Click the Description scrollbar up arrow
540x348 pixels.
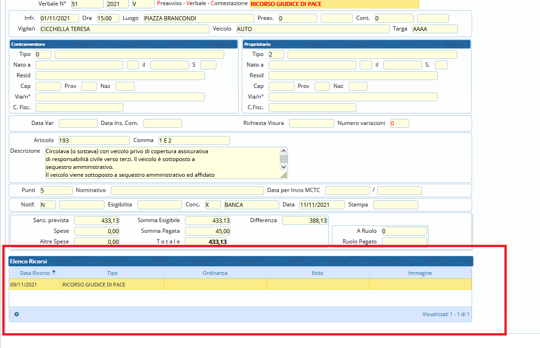point(283,151)
